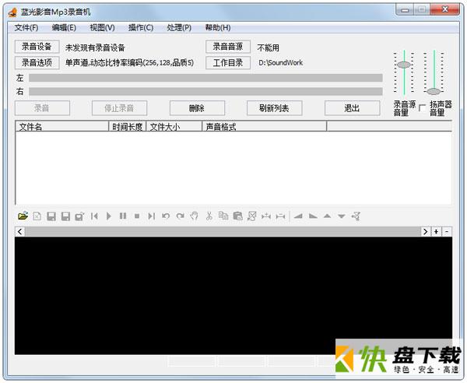The width and height of the screenshot is (467, 383).
Task: Click the reduce volume down triangle icon
Action: 342,216
